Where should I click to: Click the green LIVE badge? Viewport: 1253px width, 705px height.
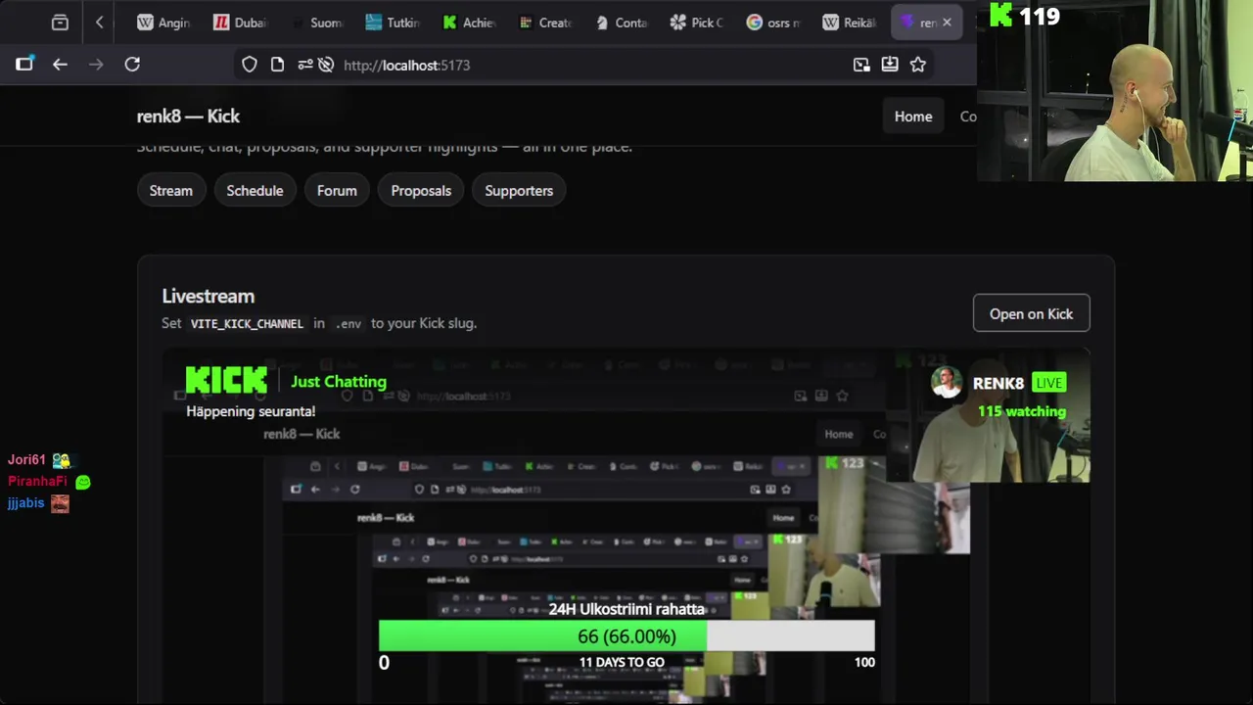(1048, 383)
